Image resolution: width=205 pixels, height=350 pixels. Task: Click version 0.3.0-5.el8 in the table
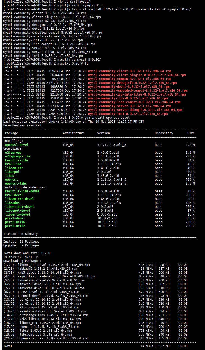click(x=107, y=214)
